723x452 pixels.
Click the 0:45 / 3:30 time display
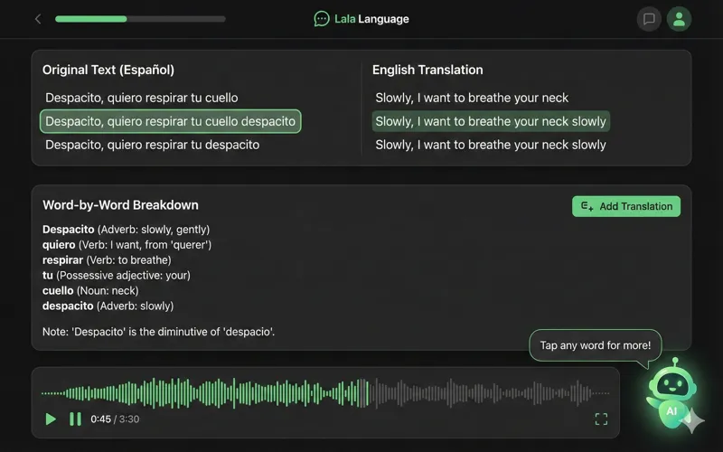(x=115, y=419)
